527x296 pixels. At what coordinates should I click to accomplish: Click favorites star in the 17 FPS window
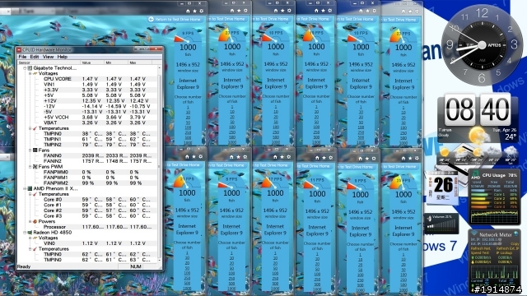[x=282, y=157]
